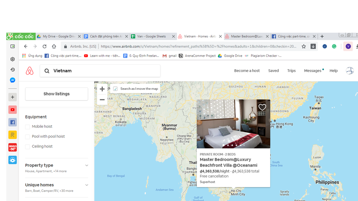The width and height of the screenshot is (358, 201).
Task: Open Cốc Cốc browser menu logo
Action: coord(21,37)
